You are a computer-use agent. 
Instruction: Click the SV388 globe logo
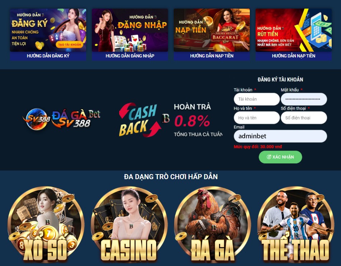[x=37, y=119]
